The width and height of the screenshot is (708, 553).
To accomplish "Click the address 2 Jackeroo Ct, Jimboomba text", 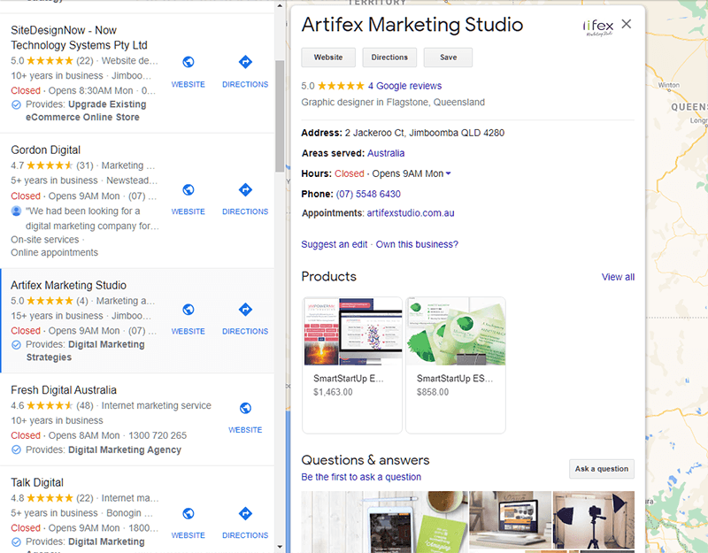I will (x=425, y=133).
